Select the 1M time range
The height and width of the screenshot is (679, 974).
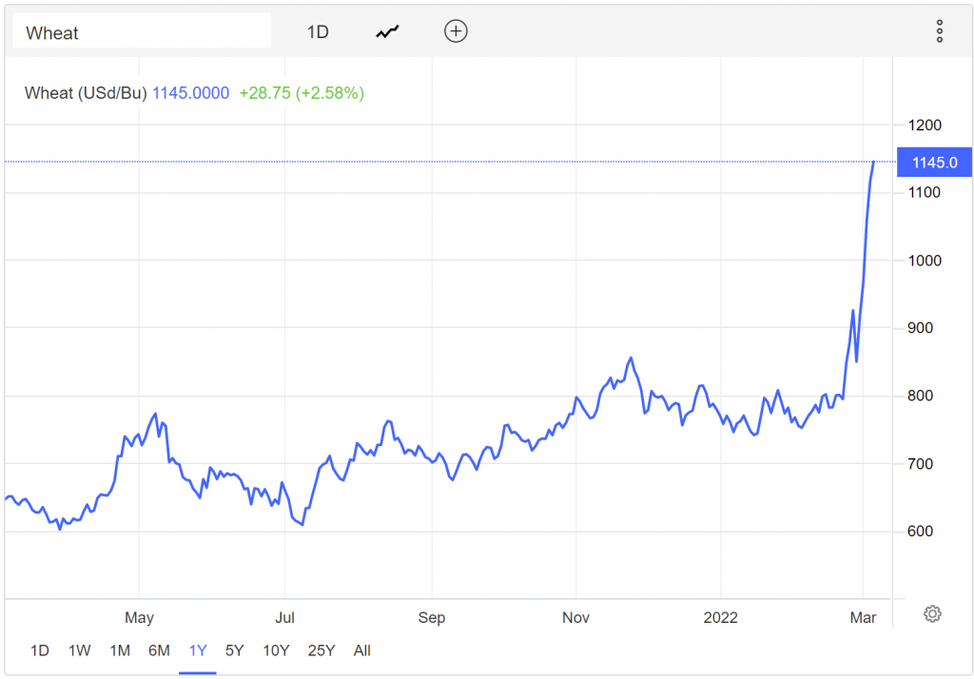click(x=120, y=650)
